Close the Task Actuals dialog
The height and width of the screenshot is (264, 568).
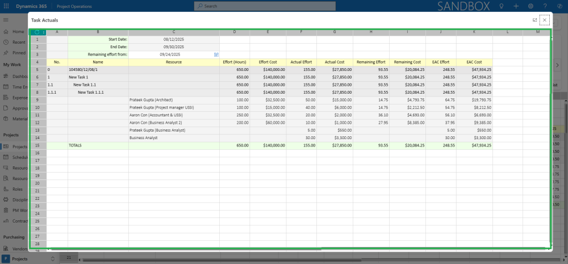click(x=545, y=20)
